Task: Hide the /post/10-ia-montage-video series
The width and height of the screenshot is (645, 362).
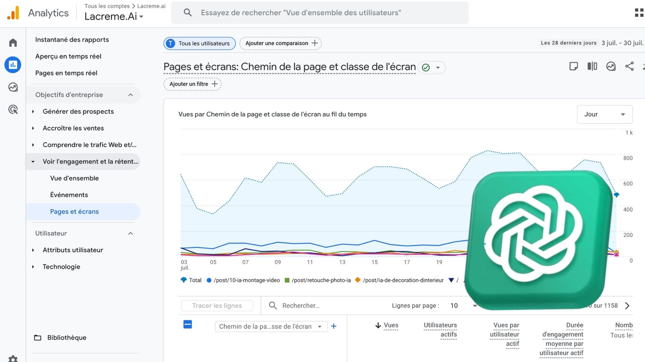Action: pos(243,280)
